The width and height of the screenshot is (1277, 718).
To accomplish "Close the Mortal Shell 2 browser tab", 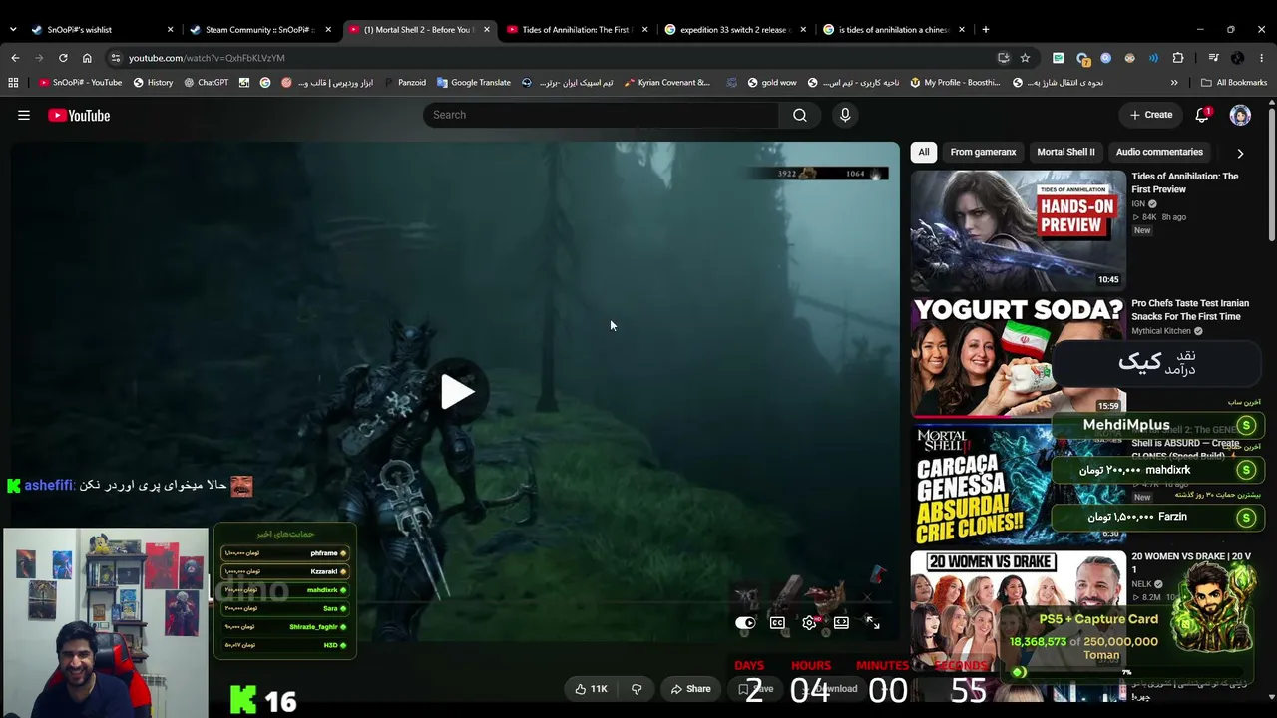I will [x=487, y=30].
